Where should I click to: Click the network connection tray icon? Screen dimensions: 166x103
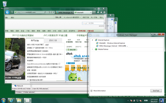pyautogui.click(x=137, y=101)
